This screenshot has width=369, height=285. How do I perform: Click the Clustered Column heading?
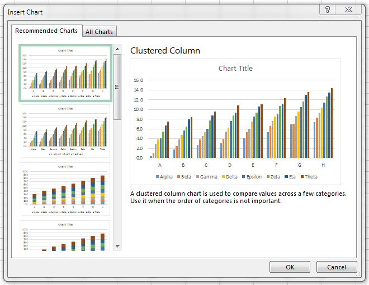[x=165, y=51]
